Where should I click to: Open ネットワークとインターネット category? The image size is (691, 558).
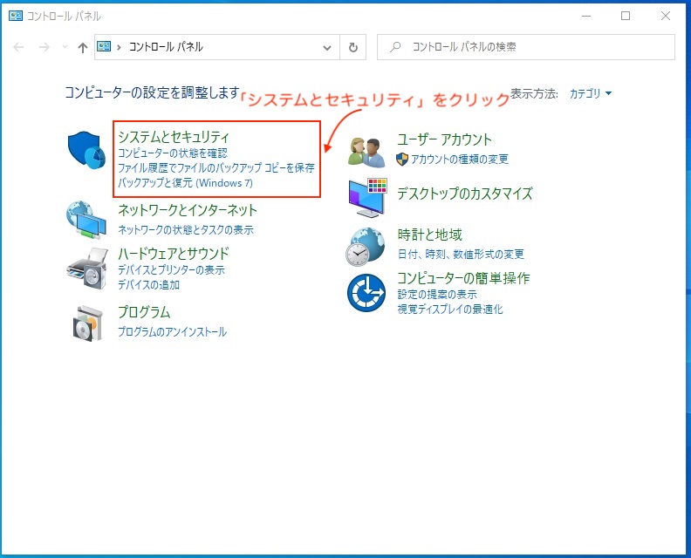click(188, 210)
